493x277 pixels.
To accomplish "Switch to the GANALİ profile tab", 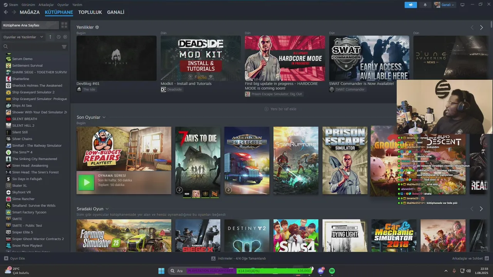I will point(116,12).
